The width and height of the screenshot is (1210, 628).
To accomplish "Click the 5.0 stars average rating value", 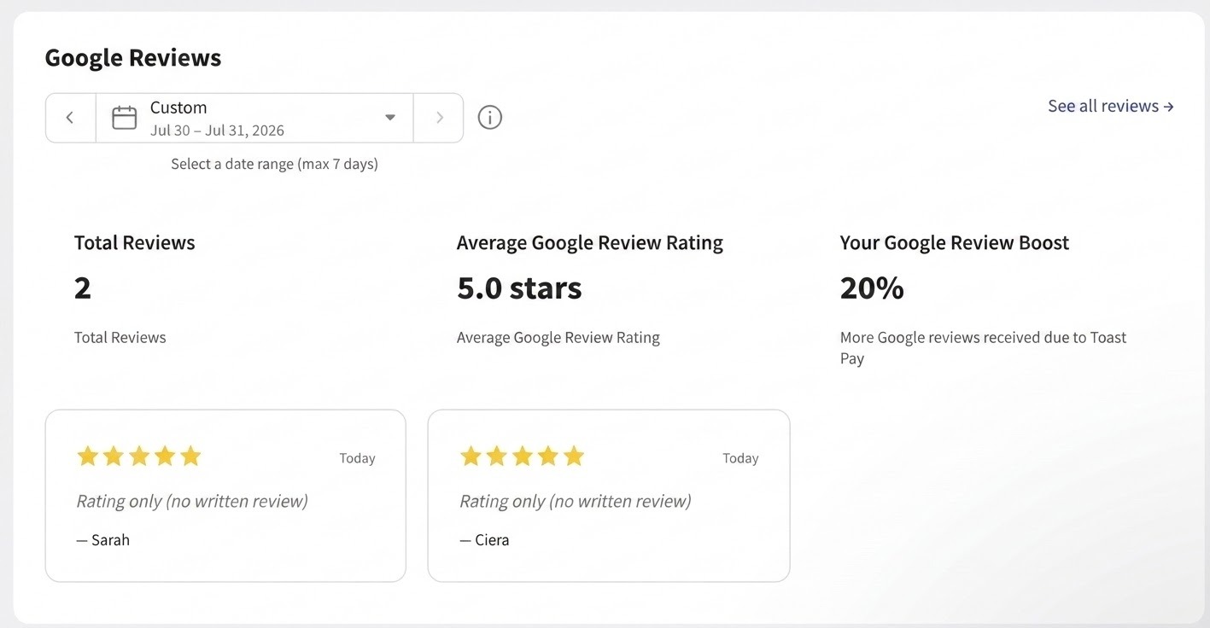I will pyautogui.click(x=519, y=288).
